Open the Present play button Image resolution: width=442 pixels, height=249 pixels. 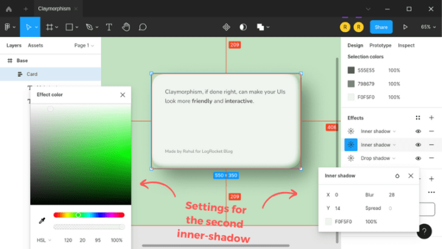tap(405, 27)
